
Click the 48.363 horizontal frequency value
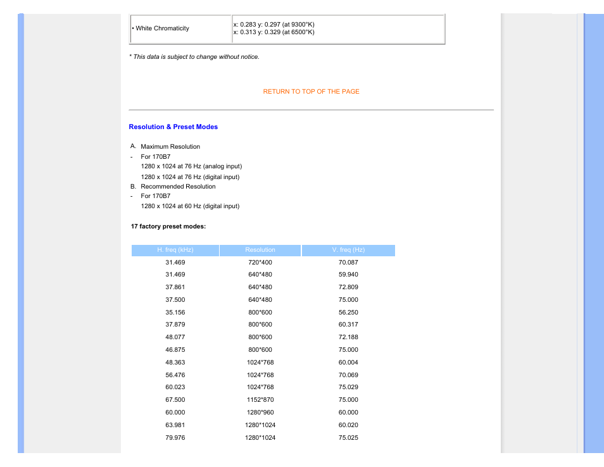175,363
